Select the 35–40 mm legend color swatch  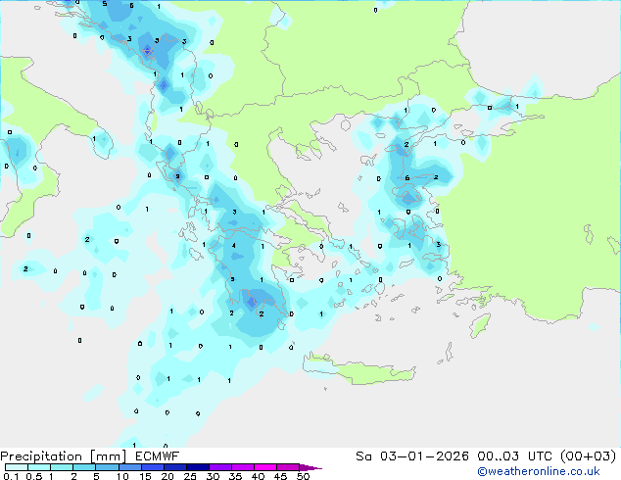click(x=243, y=467)
